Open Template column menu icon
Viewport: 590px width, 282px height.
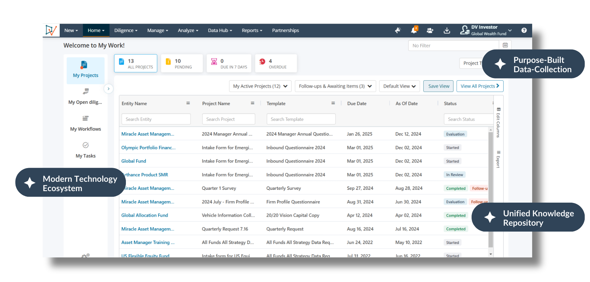tap(333, 103)
